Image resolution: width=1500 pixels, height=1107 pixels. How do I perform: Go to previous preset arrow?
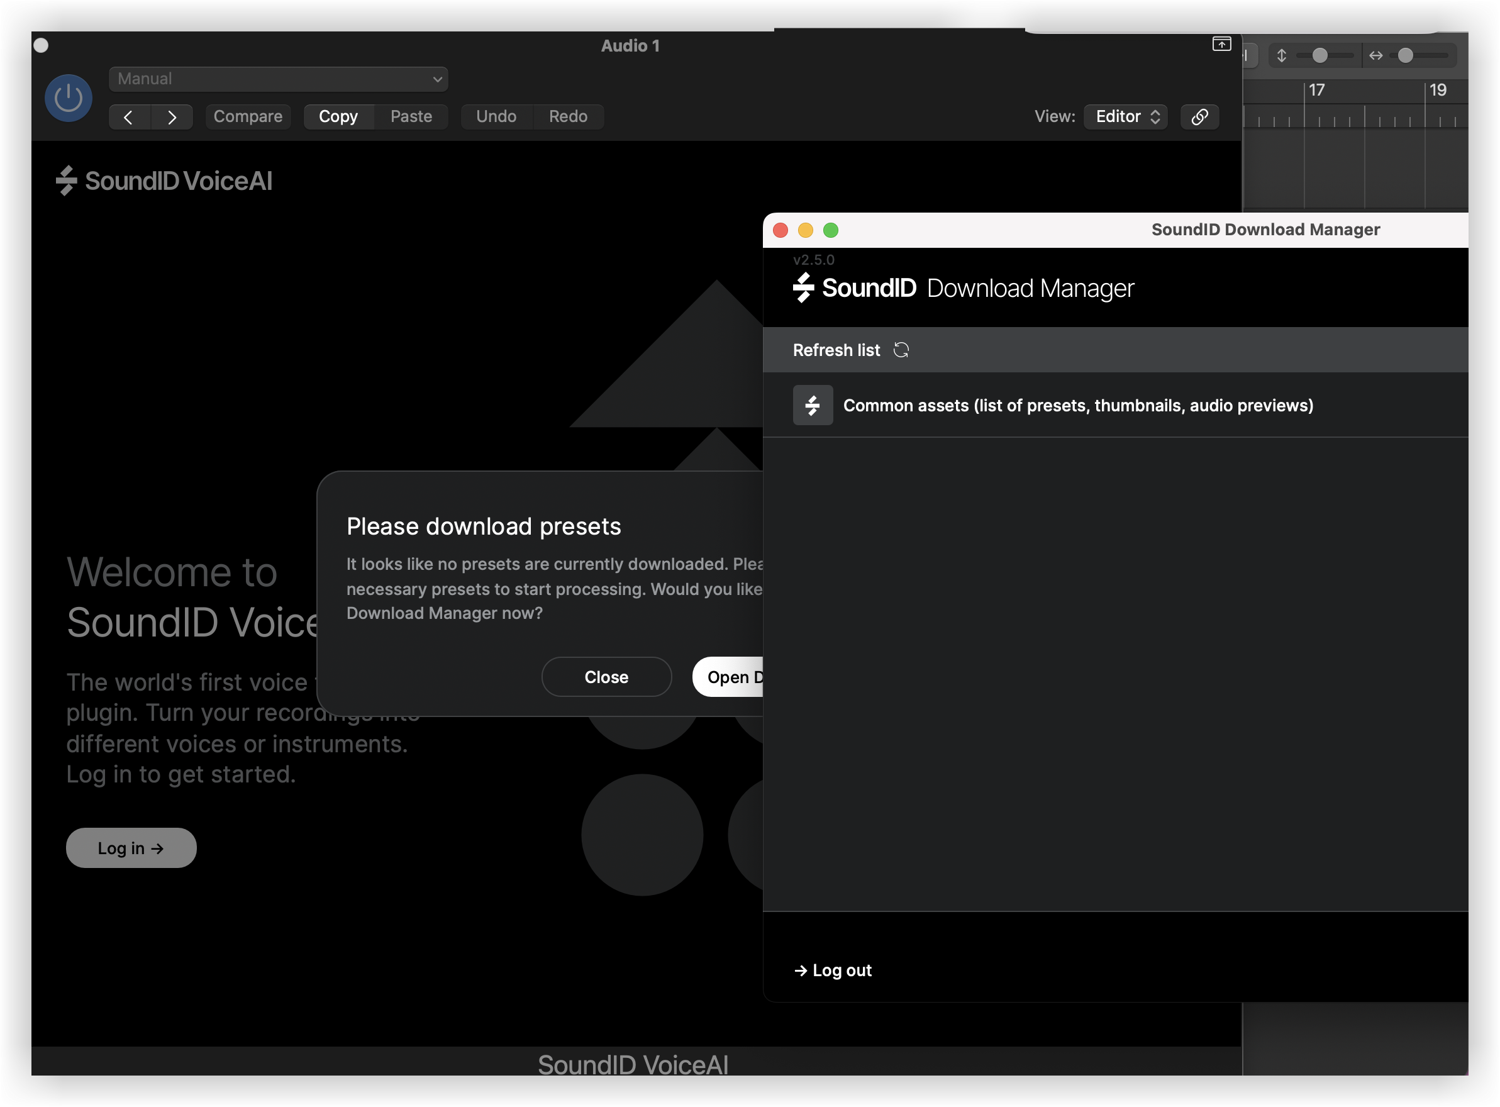pos(130,117)
